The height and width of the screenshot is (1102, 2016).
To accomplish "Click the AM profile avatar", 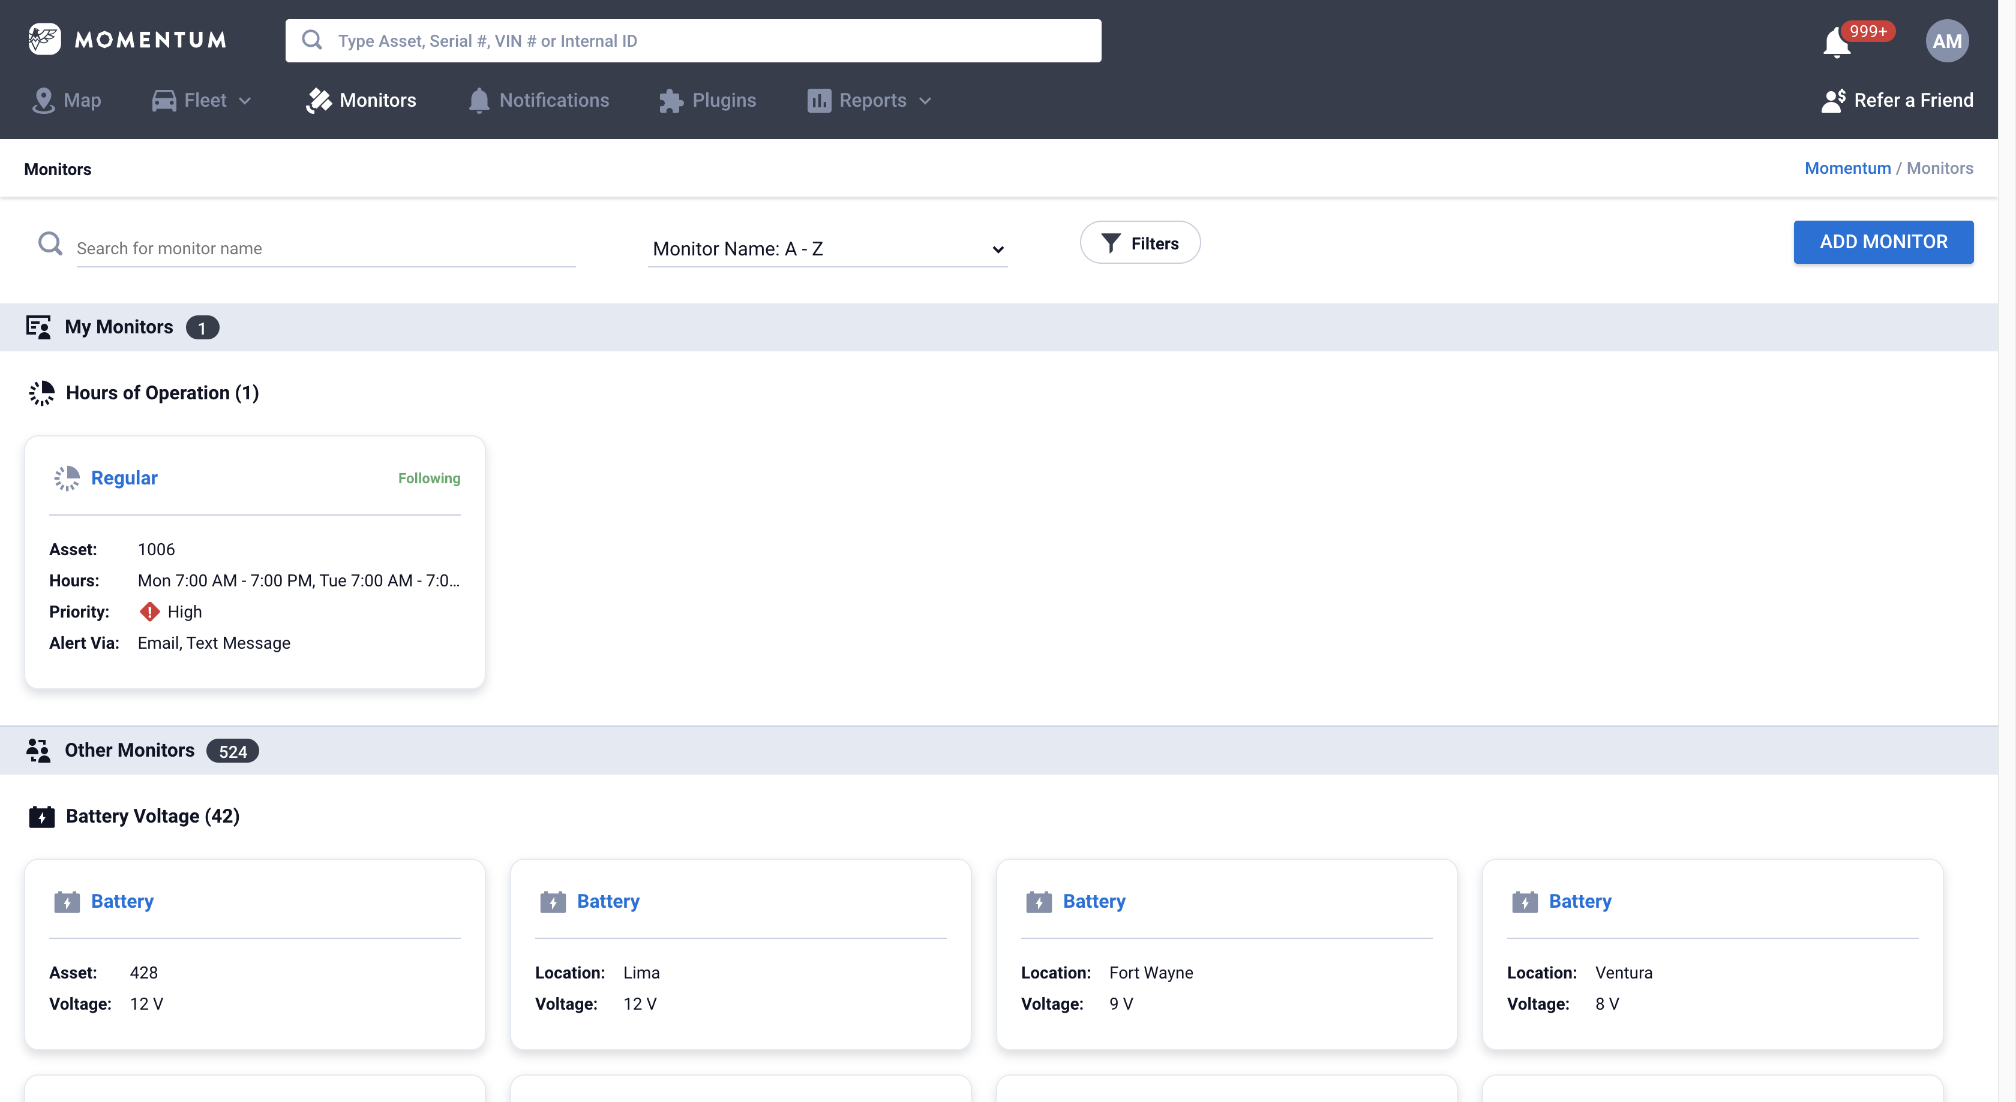I will click(x=1946, y=41).
